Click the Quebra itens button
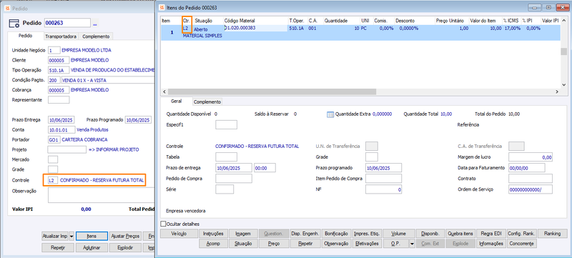Image resolution: width=572 pixels, height=258 pixels. coord(460,233)
